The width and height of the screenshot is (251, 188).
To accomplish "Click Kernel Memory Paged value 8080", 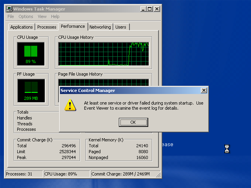I will 143,152.
